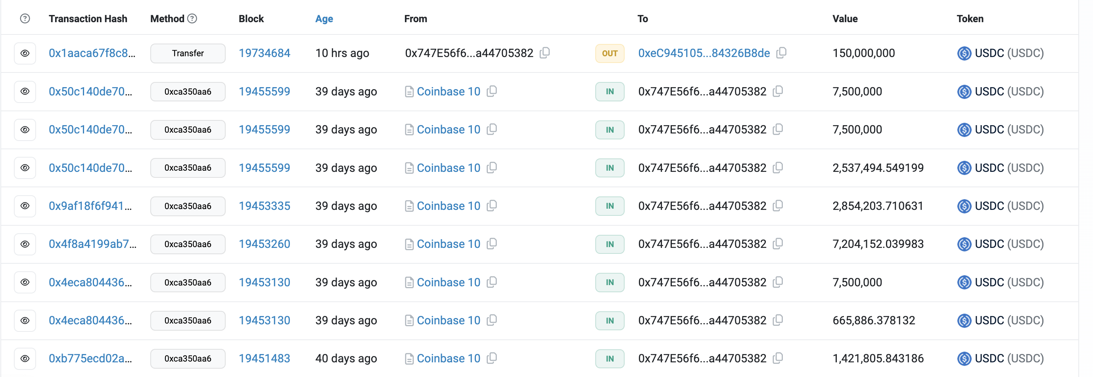Click the IN badge for 7,204,152.039983 transfer

coord(609,244)
